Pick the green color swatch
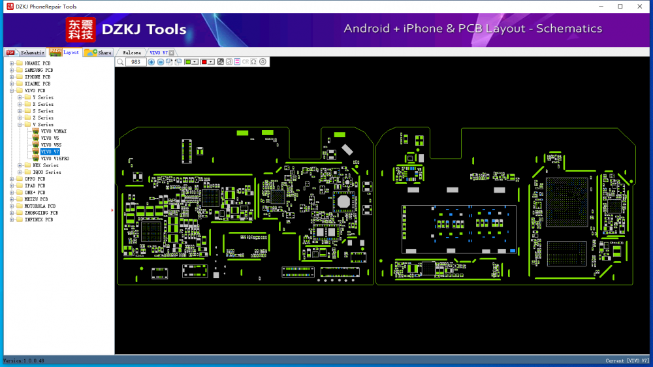The width and height of the screenshot is (653, 367). pos(189,62)
